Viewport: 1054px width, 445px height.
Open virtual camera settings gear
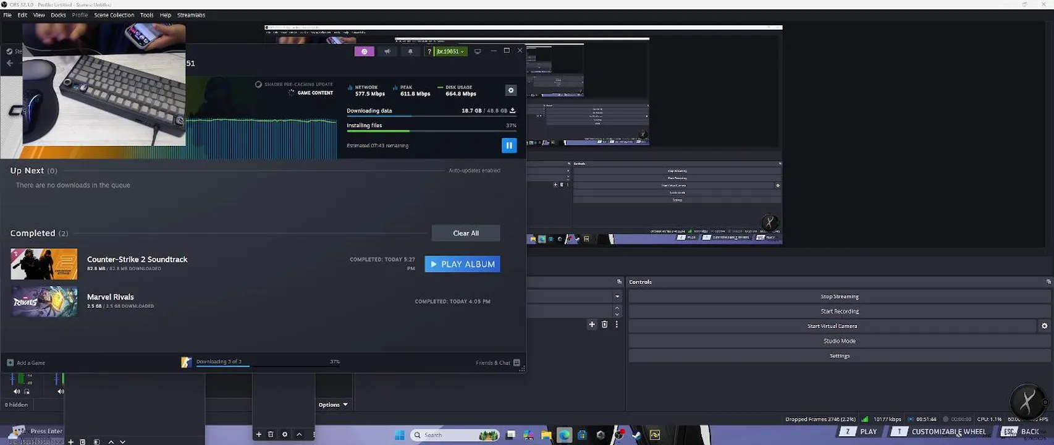pos(1044,326)
